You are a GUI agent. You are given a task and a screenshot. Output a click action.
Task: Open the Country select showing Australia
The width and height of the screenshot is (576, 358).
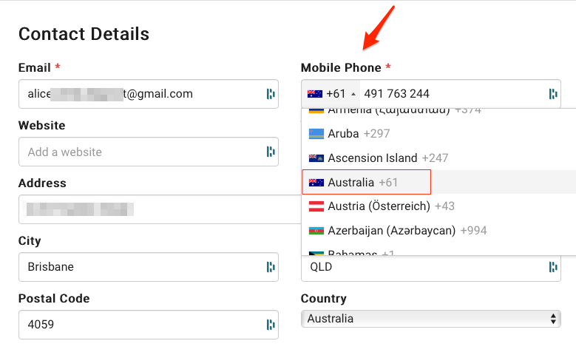[x=431, y=319]
